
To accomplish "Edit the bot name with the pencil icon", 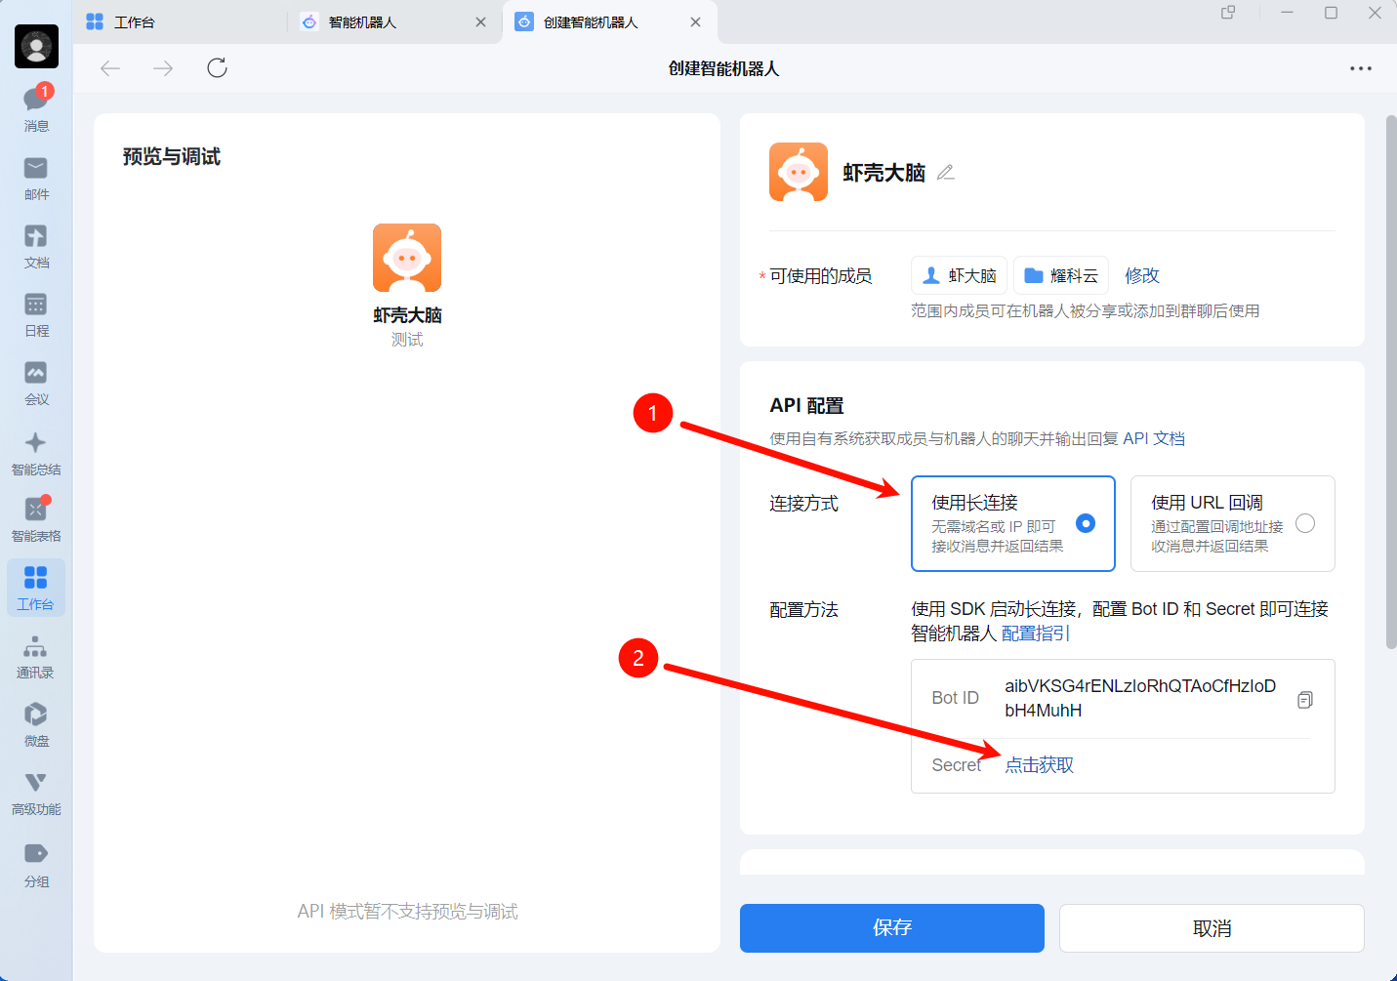I will click(x=945, y=173).
